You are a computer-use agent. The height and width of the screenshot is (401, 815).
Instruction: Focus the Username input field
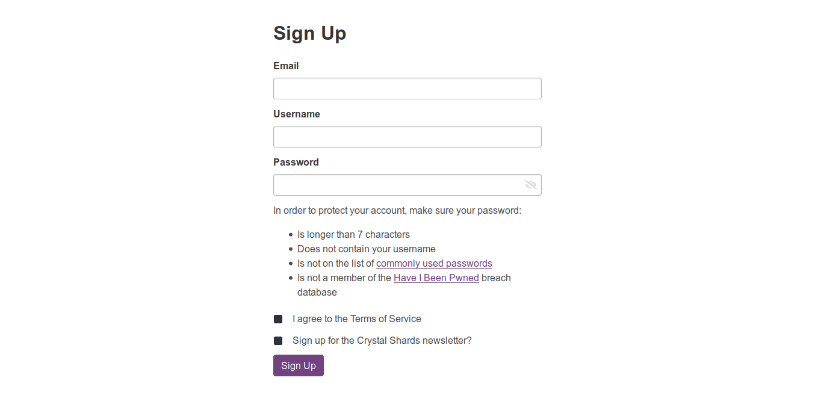tap(407, 137)
